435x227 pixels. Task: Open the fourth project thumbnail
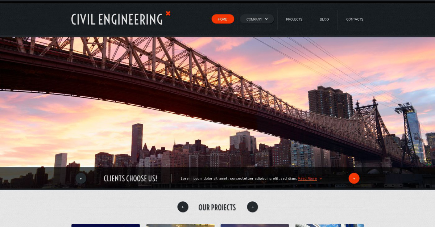330,226
